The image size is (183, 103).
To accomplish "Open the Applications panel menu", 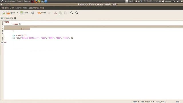I will click(10, 1).
